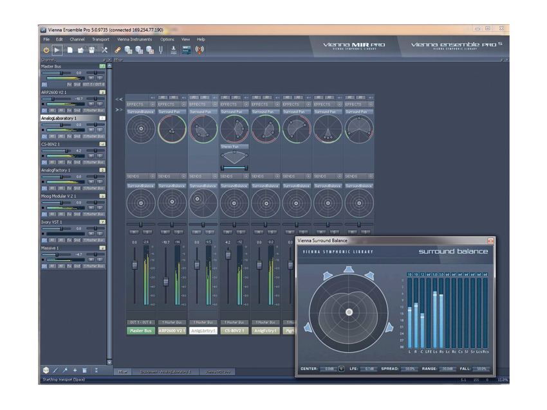Viewport: 547px width, 410px height.
Task: Create a new project with the page icon
Action: (x=70, y=50)
